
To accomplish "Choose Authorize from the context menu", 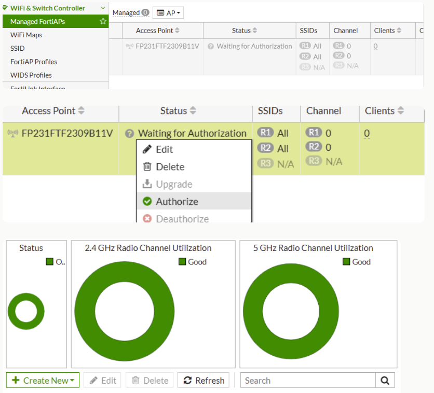I will tap(177, 202).
